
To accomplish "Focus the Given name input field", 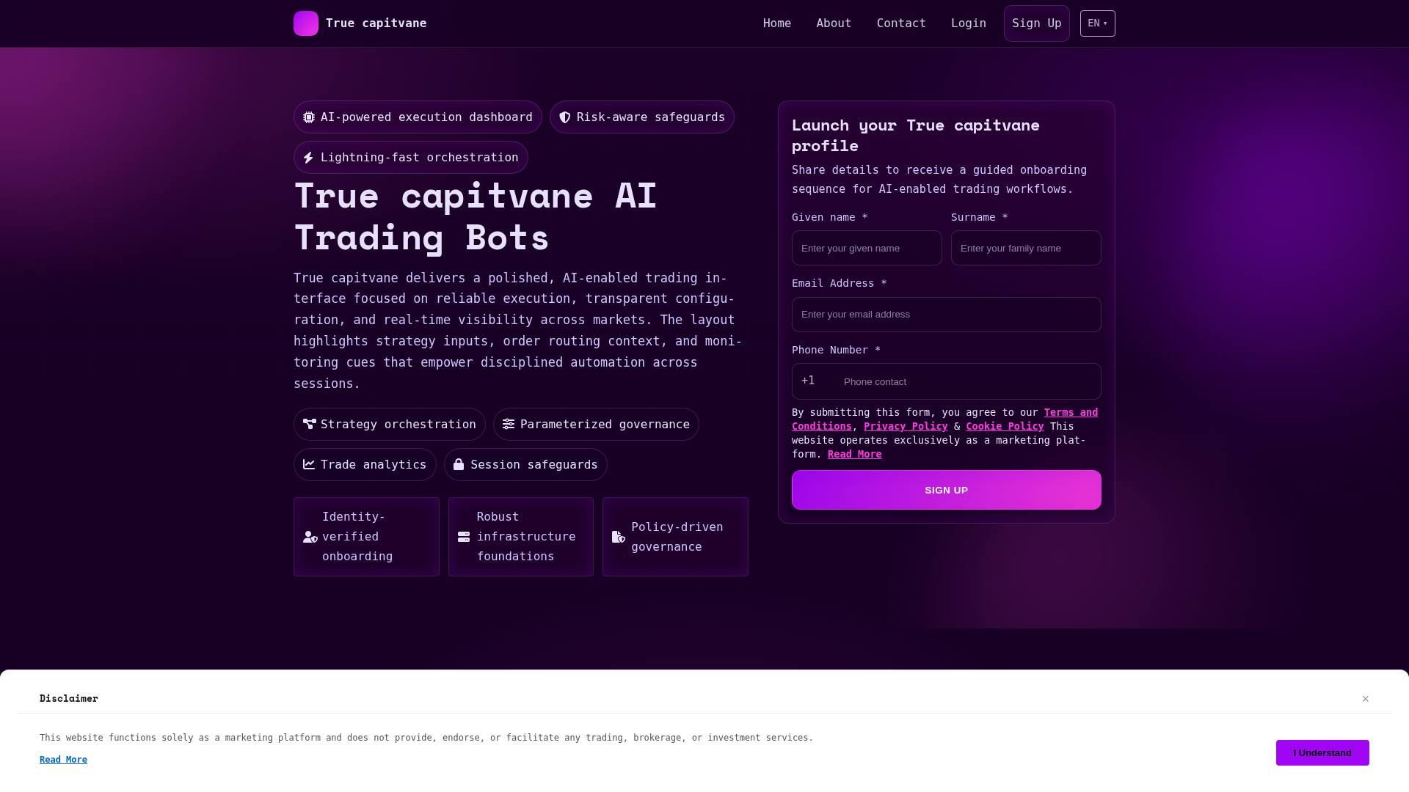I will pos(867,248).
